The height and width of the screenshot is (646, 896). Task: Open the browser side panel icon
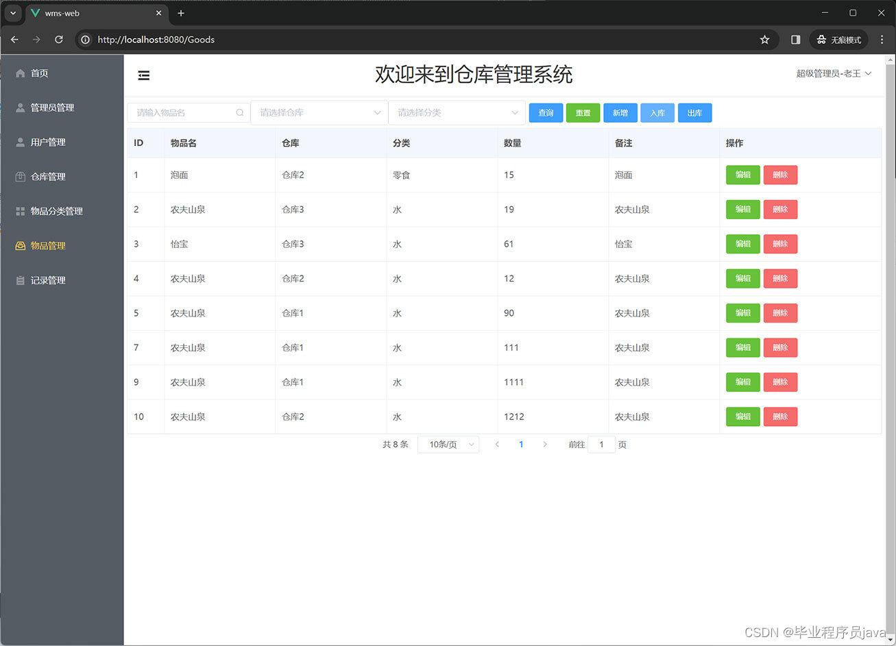795,40
